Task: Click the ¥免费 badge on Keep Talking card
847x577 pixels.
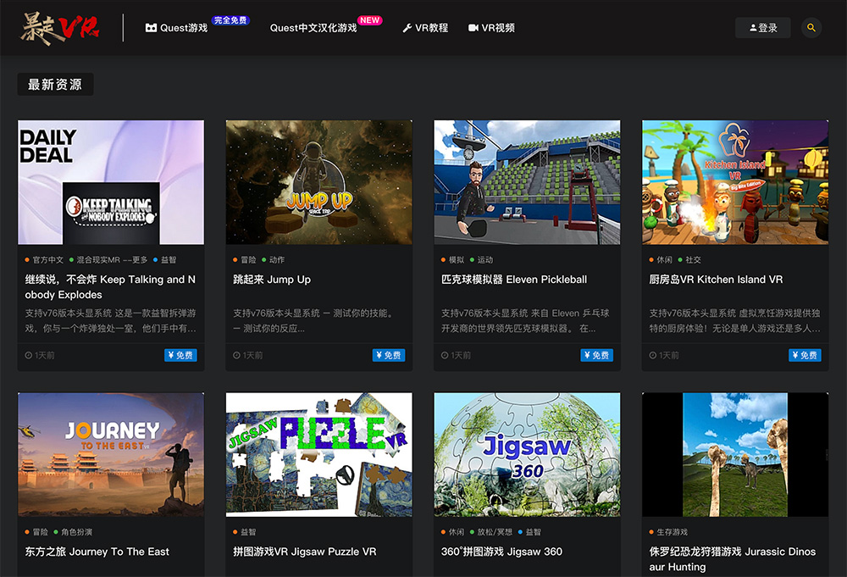Action: (180, 355)
